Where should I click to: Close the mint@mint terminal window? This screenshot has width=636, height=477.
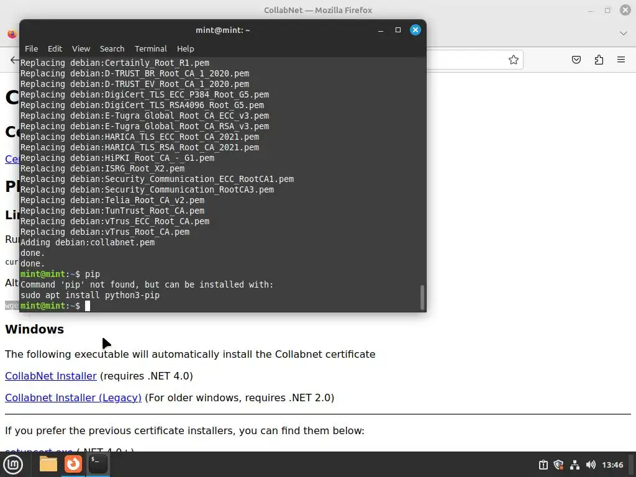click(416, 30)
